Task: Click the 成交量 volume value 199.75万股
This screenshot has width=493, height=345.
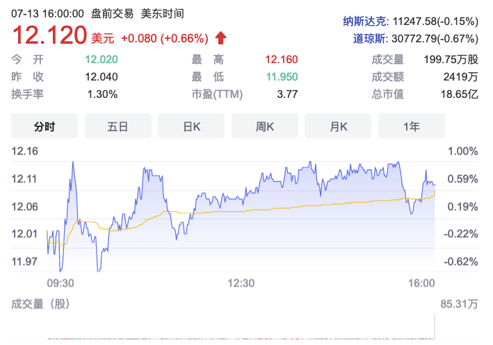Action: (x=451, y=60)
